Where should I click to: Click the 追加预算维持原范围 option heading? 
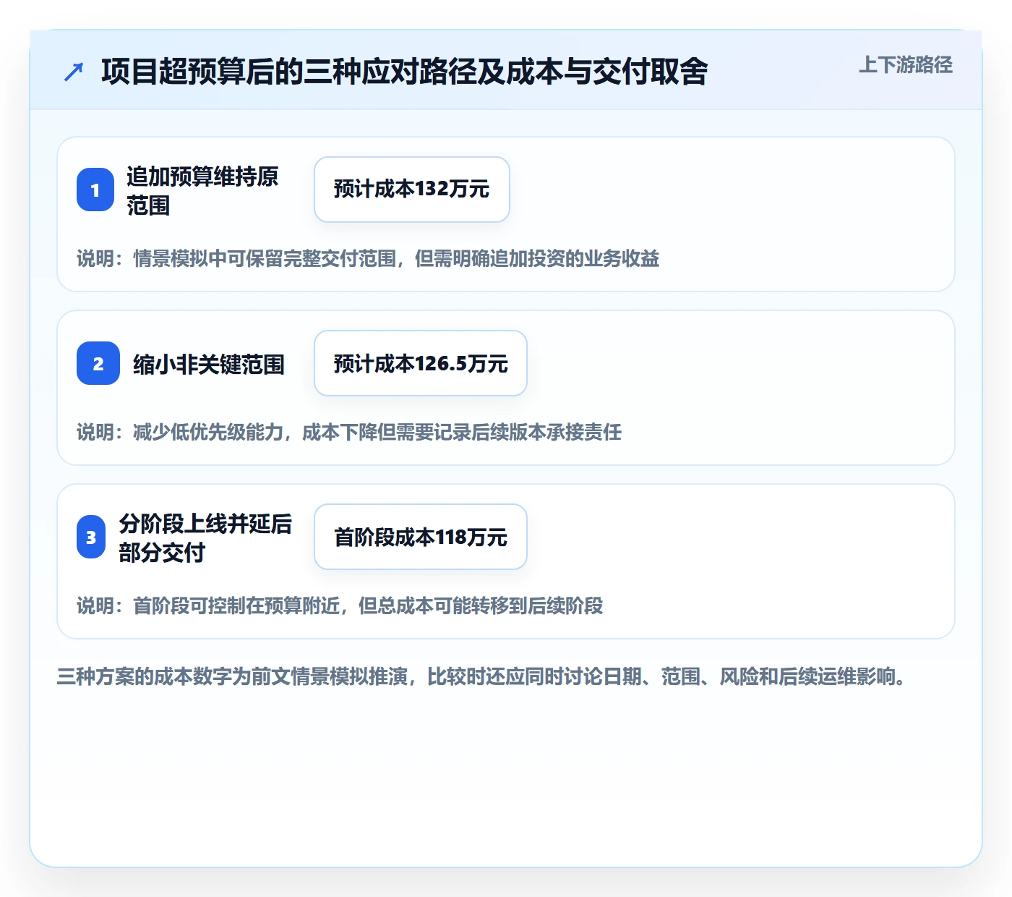click(x=202, y=190)
